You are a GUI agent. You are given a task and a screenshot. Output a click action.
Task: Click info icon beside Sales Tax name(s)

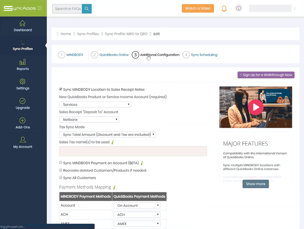(x=112, y=142)
